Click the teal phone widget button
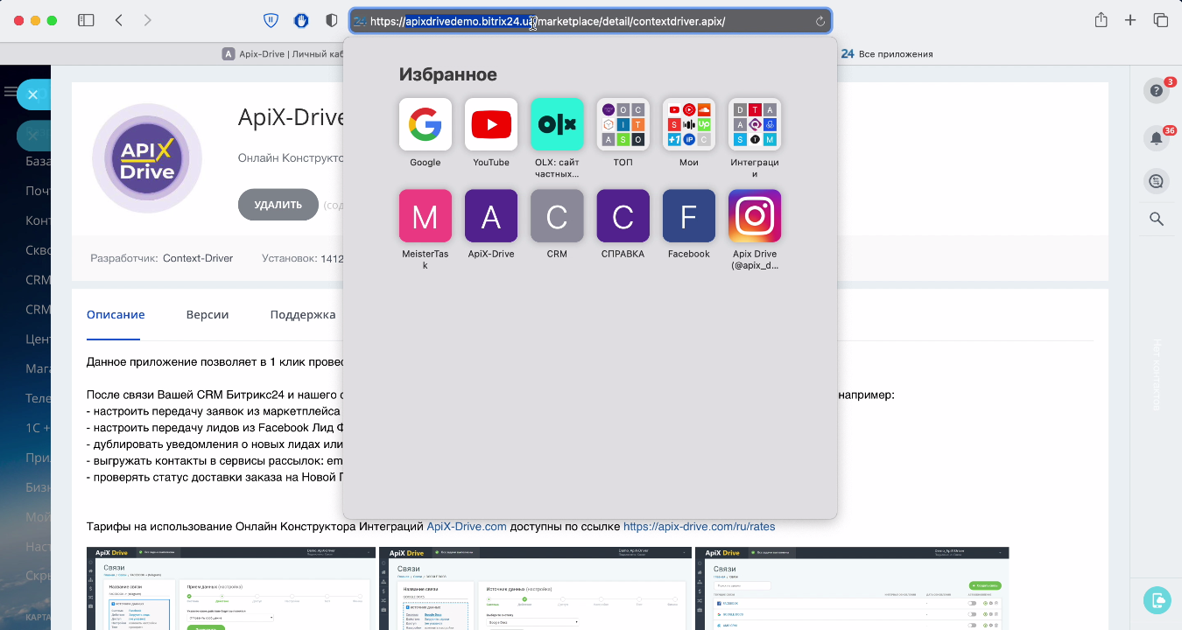Image resolution: width=1182 pixels, height=630 pixels. tap(1157, 600)
